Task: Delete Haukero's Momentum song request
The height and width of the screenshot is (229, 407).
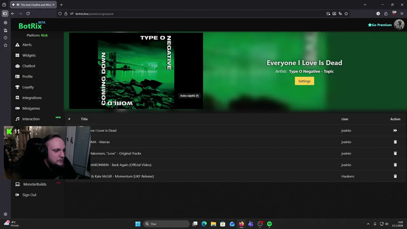Action: point(395,176)
